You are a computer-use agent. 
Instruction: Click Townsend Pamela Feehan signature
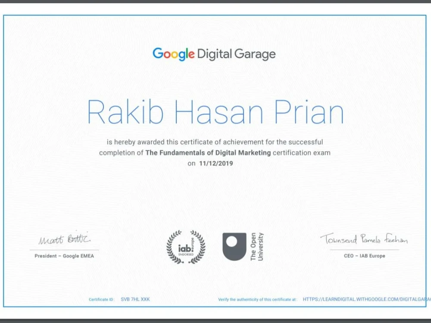point(364,239)
